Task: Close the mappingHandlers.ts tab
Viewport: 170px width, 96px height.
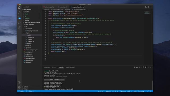Action: [85, 7]
